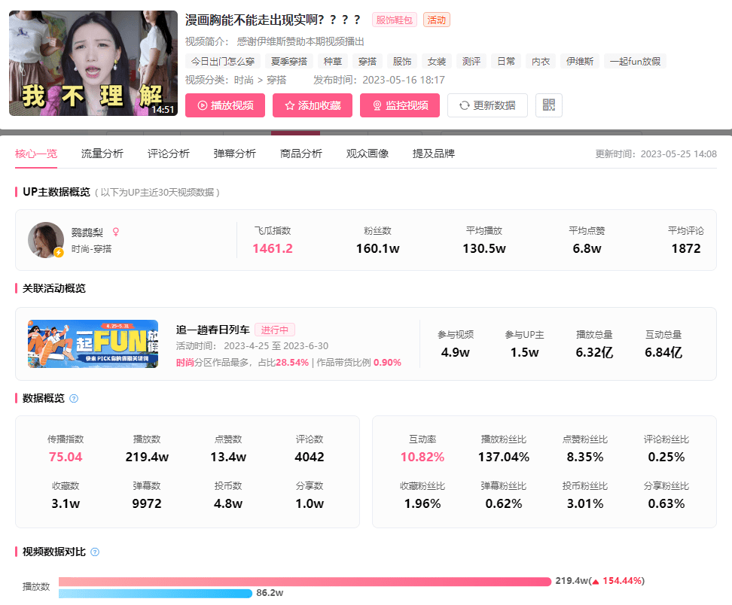The height and width of the screenshot is (605, 732).
Task: Click the lightning badge on the UP avatar
Action: pos(59,252)
